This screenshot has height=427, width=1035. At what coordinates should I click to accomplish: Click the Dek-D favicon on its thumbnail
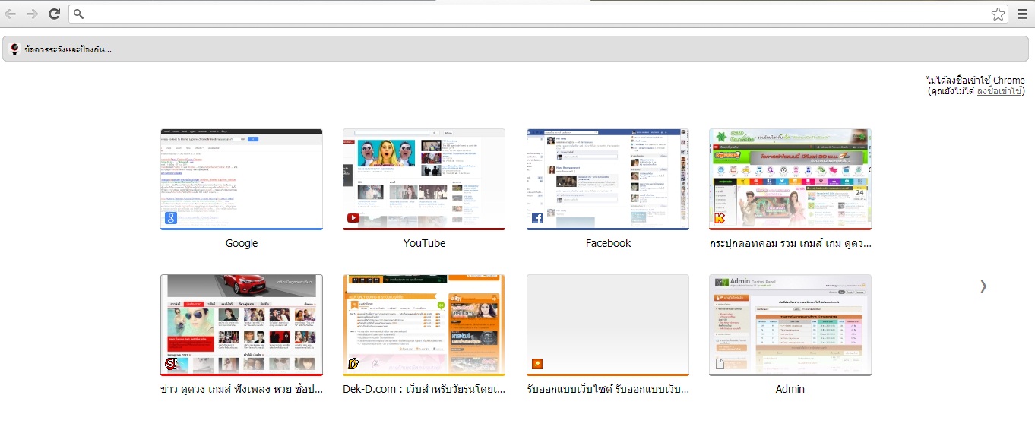(x=353, y=365)
